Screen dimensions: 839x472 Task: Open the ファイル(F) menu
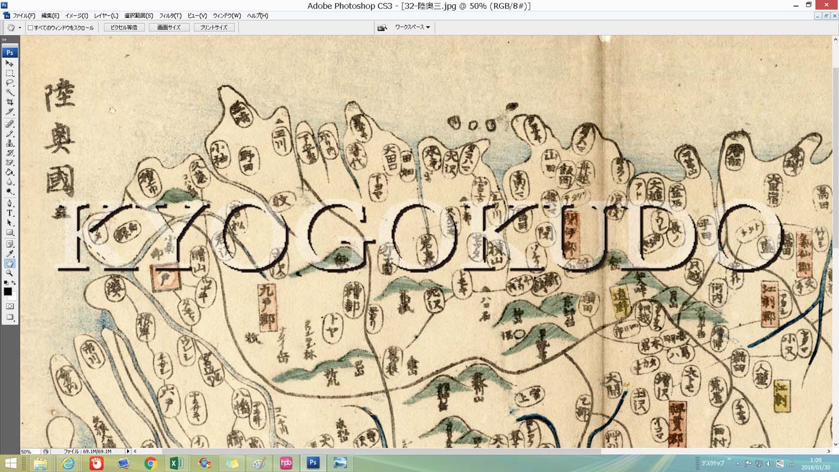pyautogui.click(x=24, y=16)
